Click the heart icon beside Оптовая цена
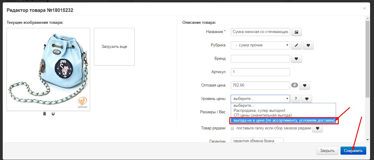The width and height of the screenshot is (374, 160). point(305,86)
